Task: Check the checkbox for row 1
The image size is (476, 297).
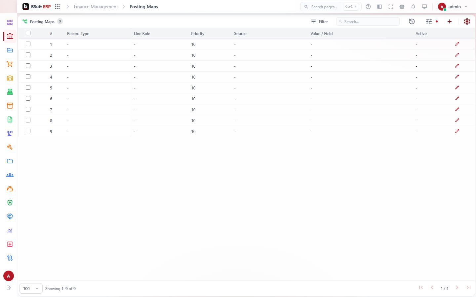Action: click(x=28, y=44)
